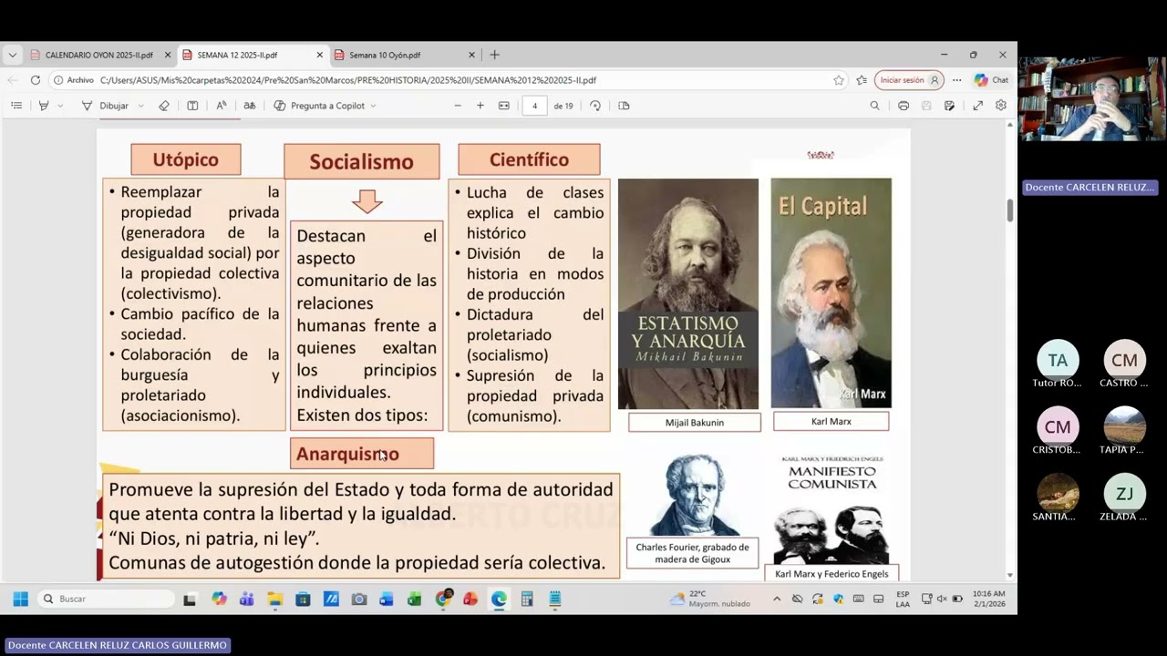
Task: Click the address bar file URL
Action: pyautogui.click(x=346, y=80)
